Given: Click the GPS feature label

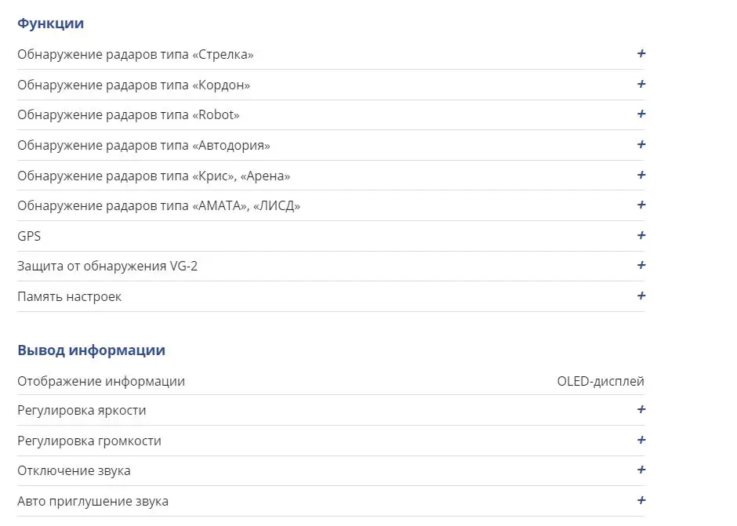Looking at the screenshot, I should point(29,236).
